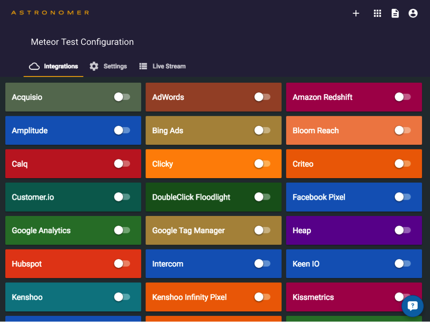The height and width of the screenshot is (322, 430).
Task: Select the Intercom card label
Action: (x=168, y=264)
